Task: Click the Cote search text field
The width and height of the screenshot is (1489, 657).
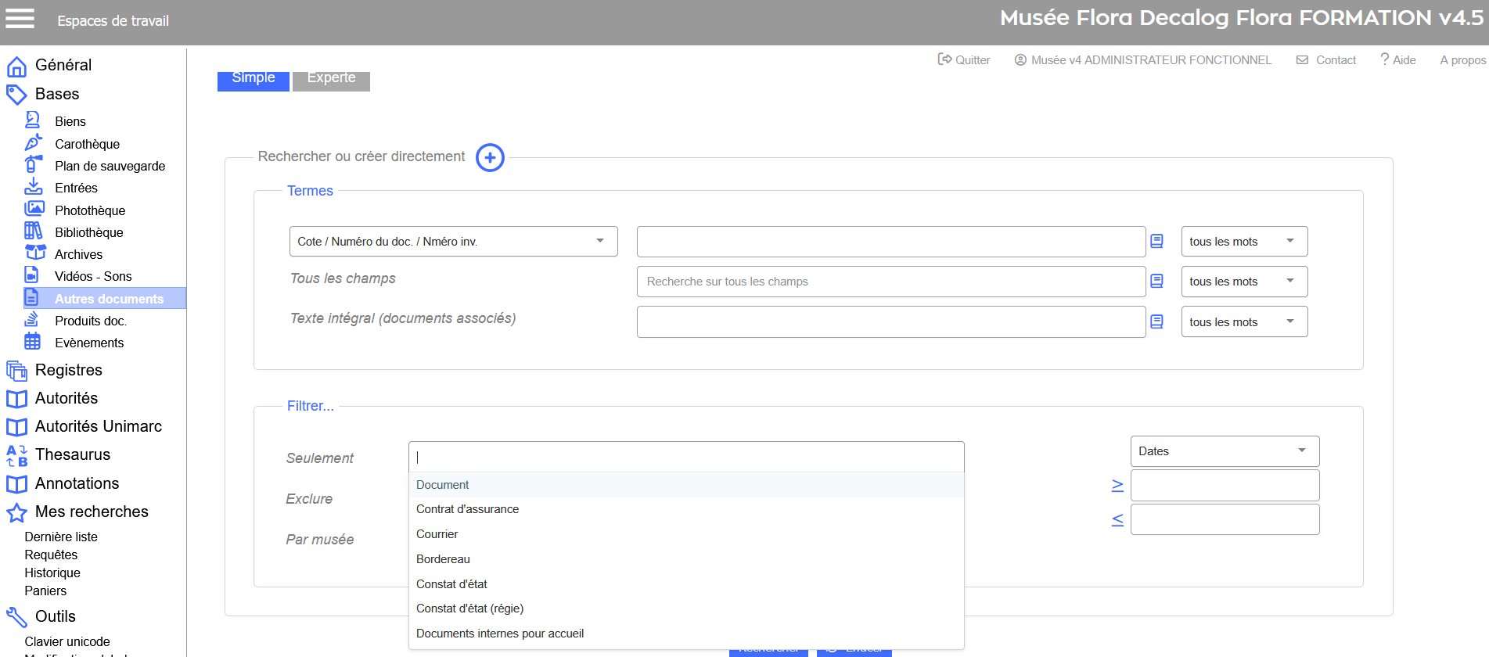Action: point(891,242)
